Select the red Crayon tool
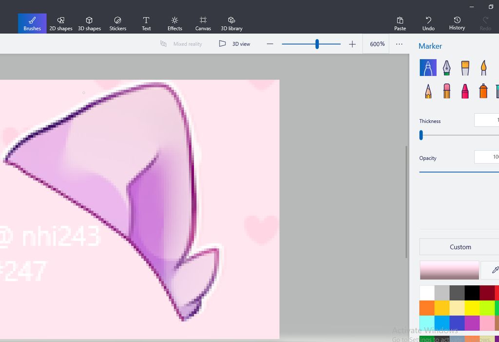This screenshot has height=342, width=499. coord(465,91)
